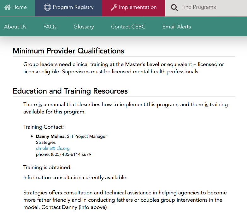Click the magnifying glass search icon
The height and width of the screenshot is (214, 247).
pyautogui.click(x=174, y=7)
